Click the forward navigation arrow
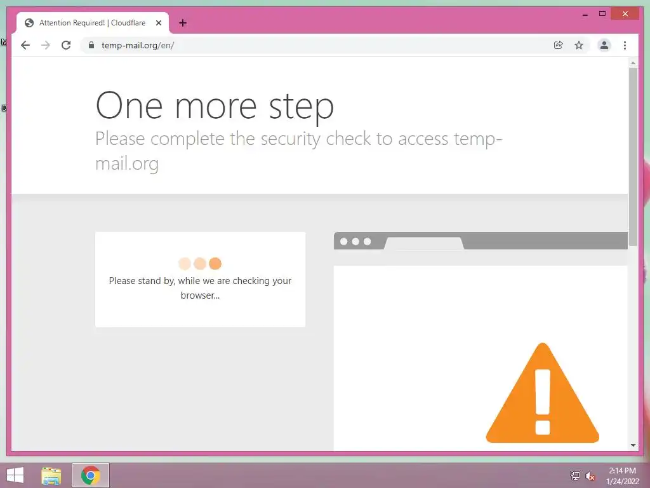This screenshot has width=650, height=488. [46, 45]
